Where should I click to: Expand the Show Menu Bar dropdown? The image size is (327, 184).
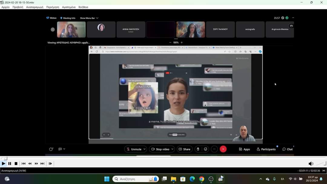pos(89,18)
